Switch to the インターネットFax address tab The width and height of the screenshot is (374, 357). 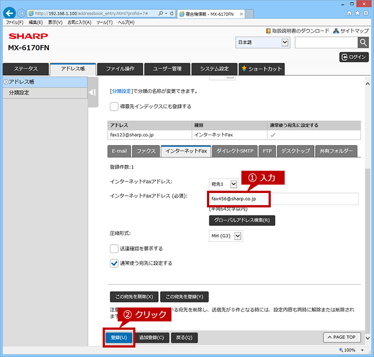186,151
